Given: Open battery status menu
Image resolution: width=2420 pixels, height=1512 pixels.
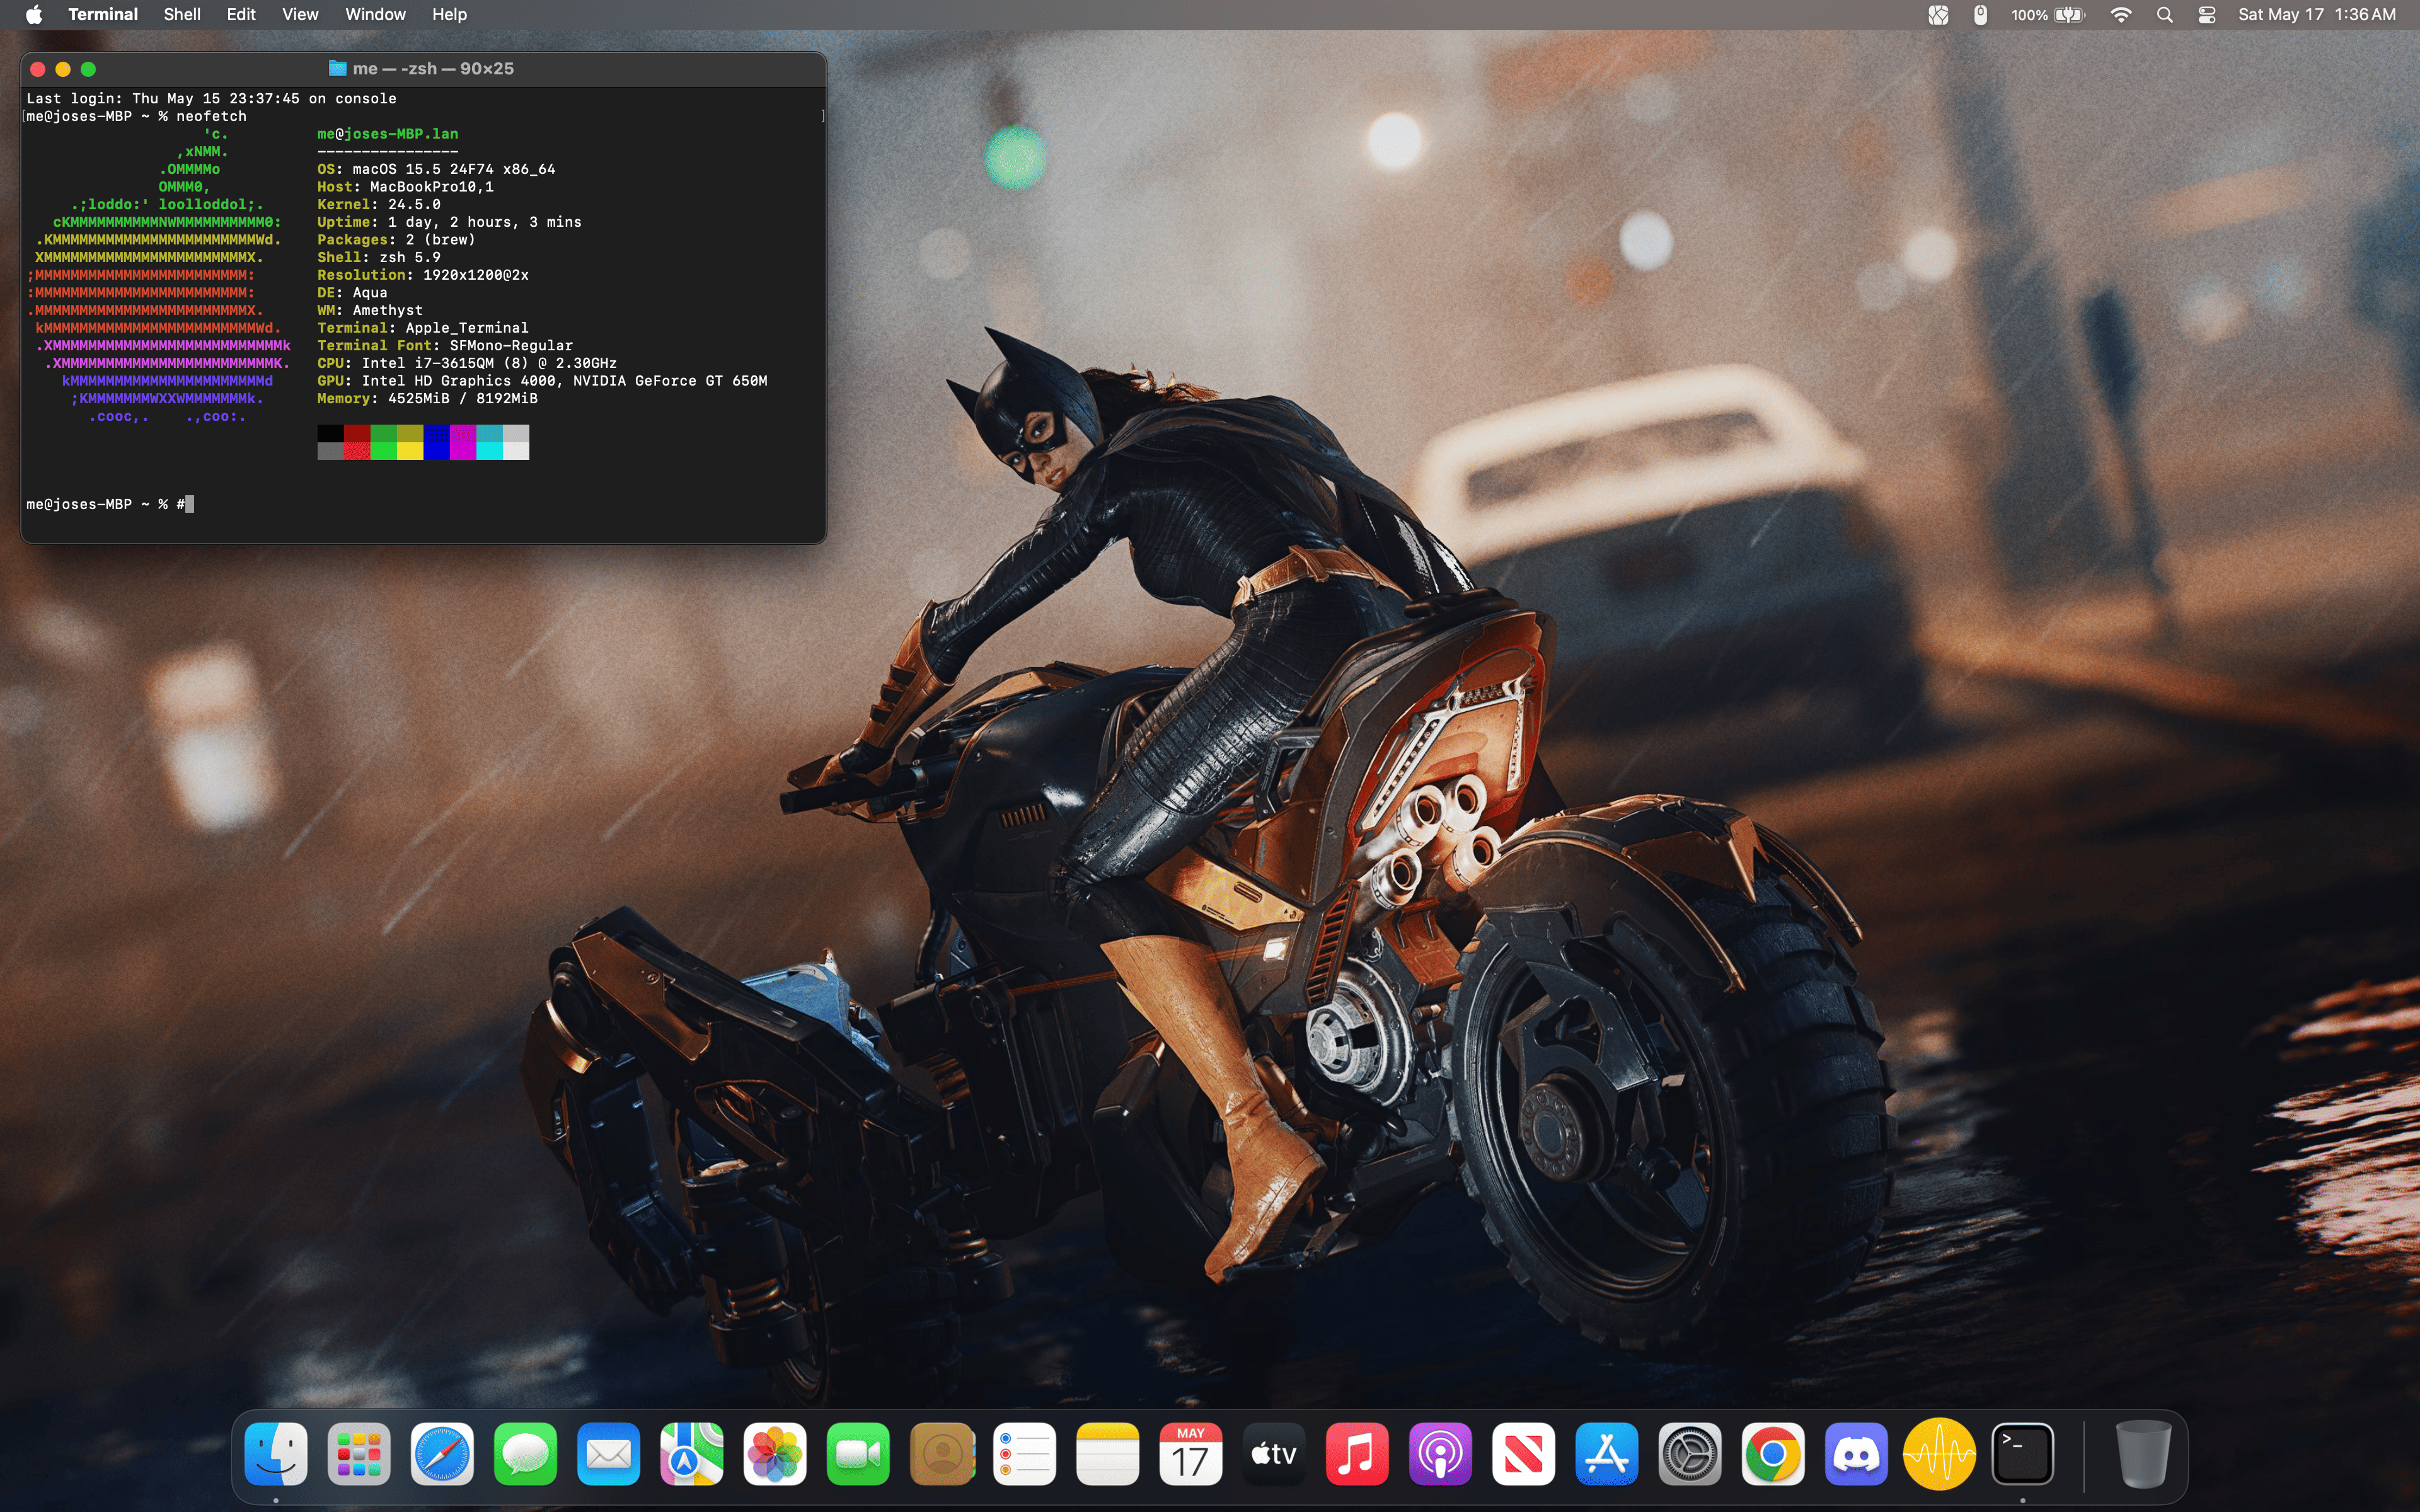Looking at the screenshot, I should [2067, 15].
